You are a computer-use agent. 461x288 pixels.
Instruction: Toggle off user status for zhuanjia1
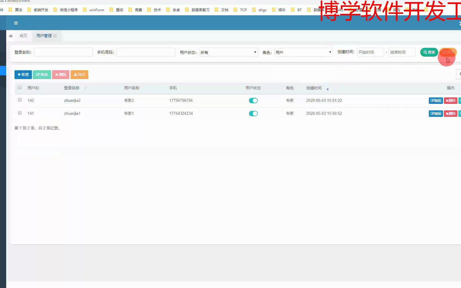pos(253,113)
